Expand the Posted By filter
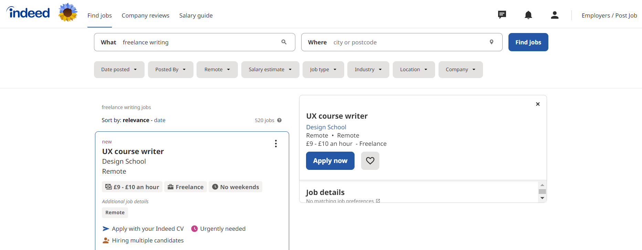 click(x=171, y=69)
